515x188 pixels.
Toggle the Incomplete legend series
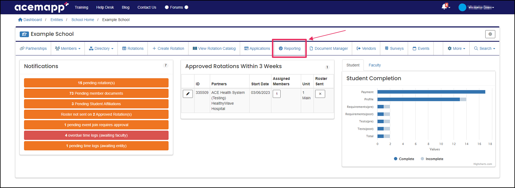[x=432, y=159]
